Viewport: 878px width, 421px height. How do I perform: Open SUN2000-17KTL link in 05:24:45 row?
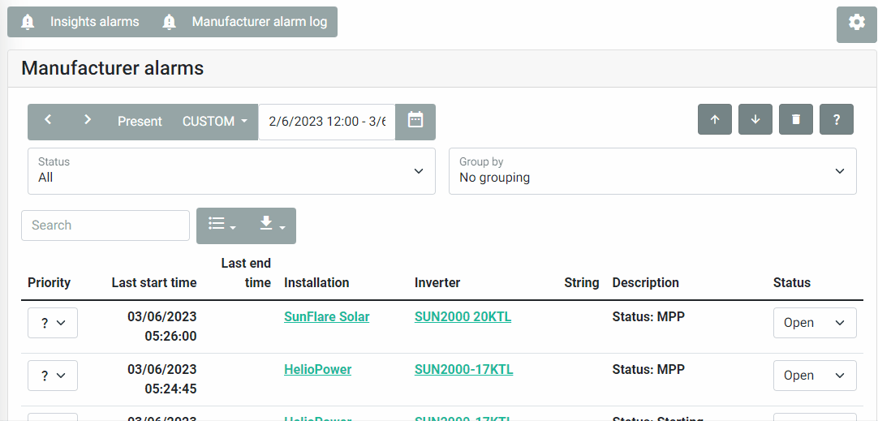(463, 370)
